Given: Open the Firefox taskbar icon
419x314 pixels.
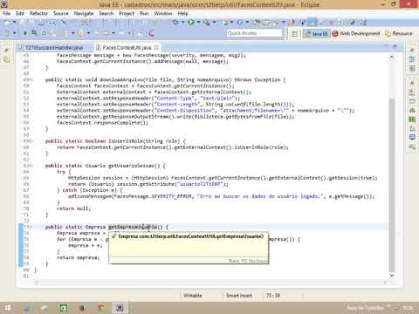Looking at the screenshot, I should (82, 308).
